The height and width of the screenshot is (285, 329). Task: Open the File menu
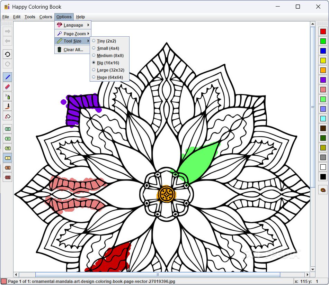point(6,17)
